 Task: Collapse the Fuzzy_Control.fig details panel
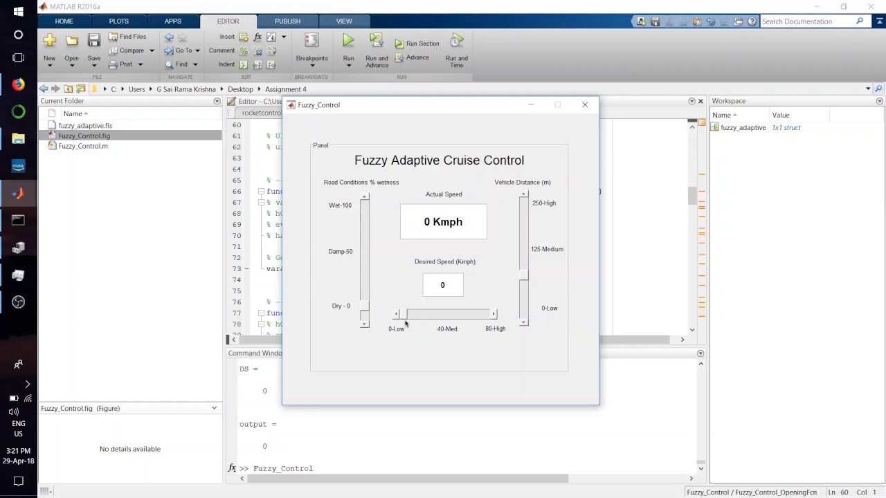(x=214, y=408)
